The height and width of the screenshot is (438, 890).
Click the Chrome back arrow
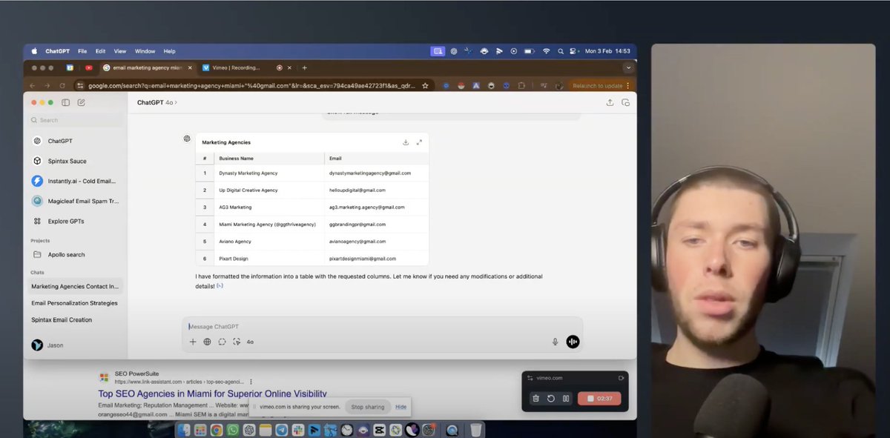pos(33,86)
